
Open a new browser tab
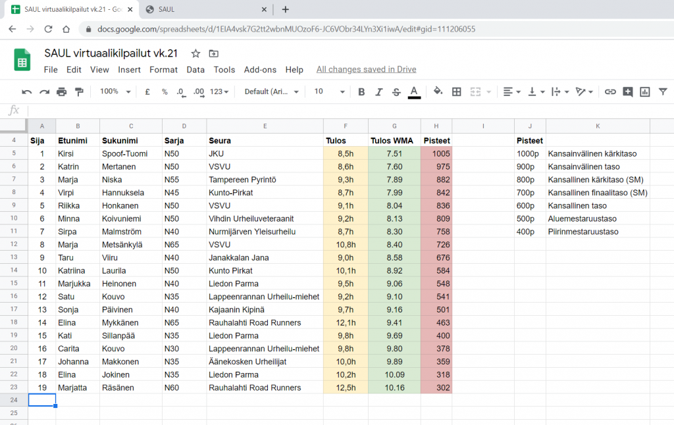click(x=286, y=9)
